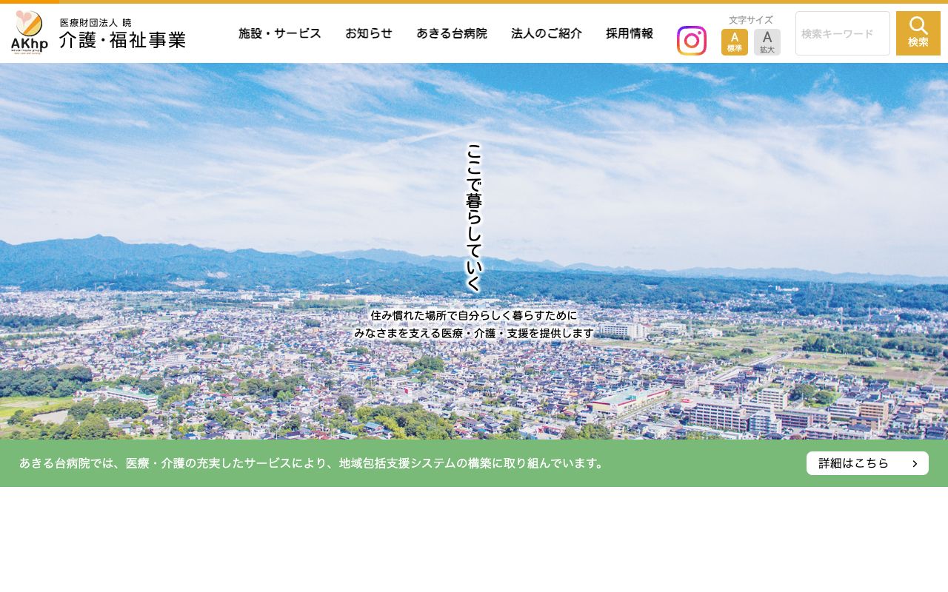Select お知らせ in the navigation bar

(369, 33)
